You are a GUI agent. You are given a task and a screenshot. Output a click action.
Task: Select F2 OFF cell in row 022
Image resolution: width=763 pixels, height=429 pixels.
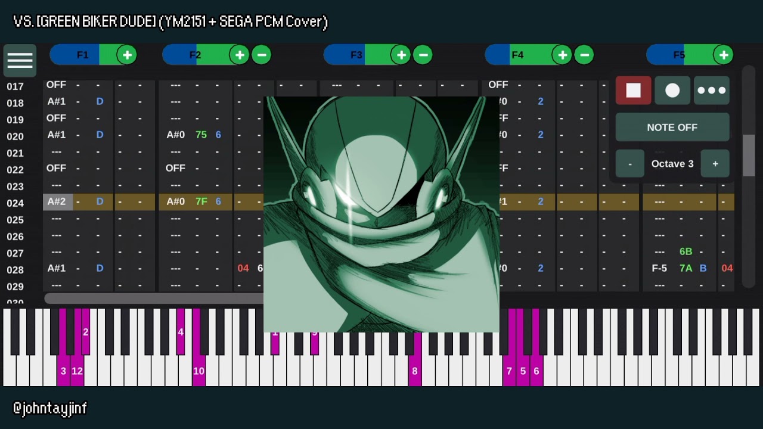coord(176,169)
